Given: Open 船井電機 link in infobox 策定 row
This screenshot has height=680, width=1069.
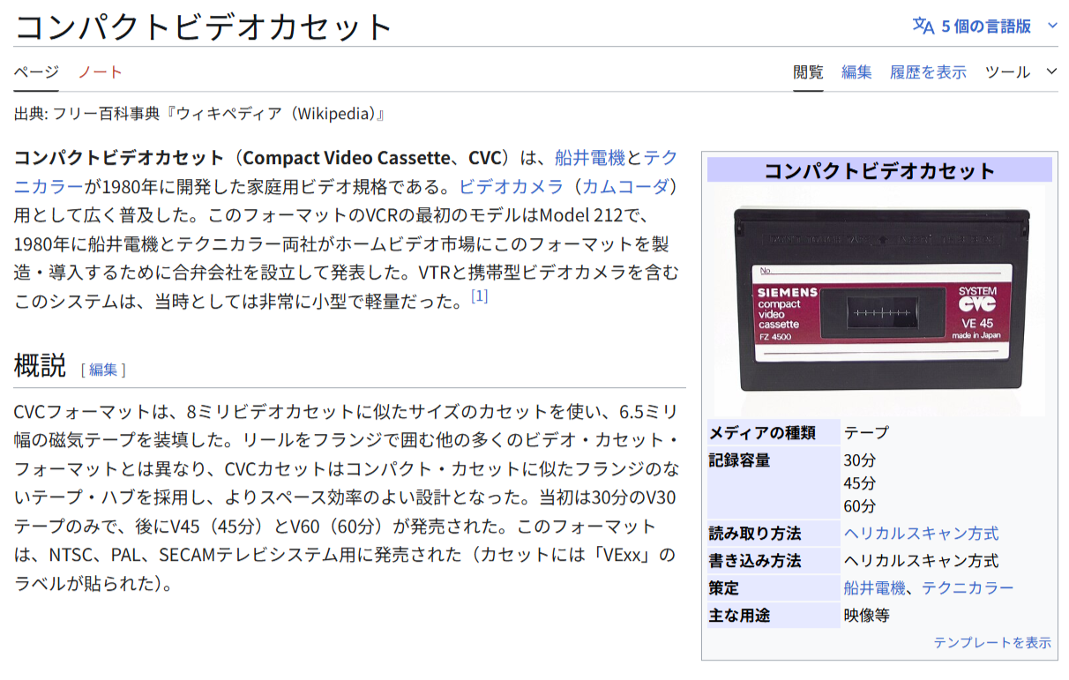Looking at the screenshot, I should pyautogui.click(x=874, y=588).
